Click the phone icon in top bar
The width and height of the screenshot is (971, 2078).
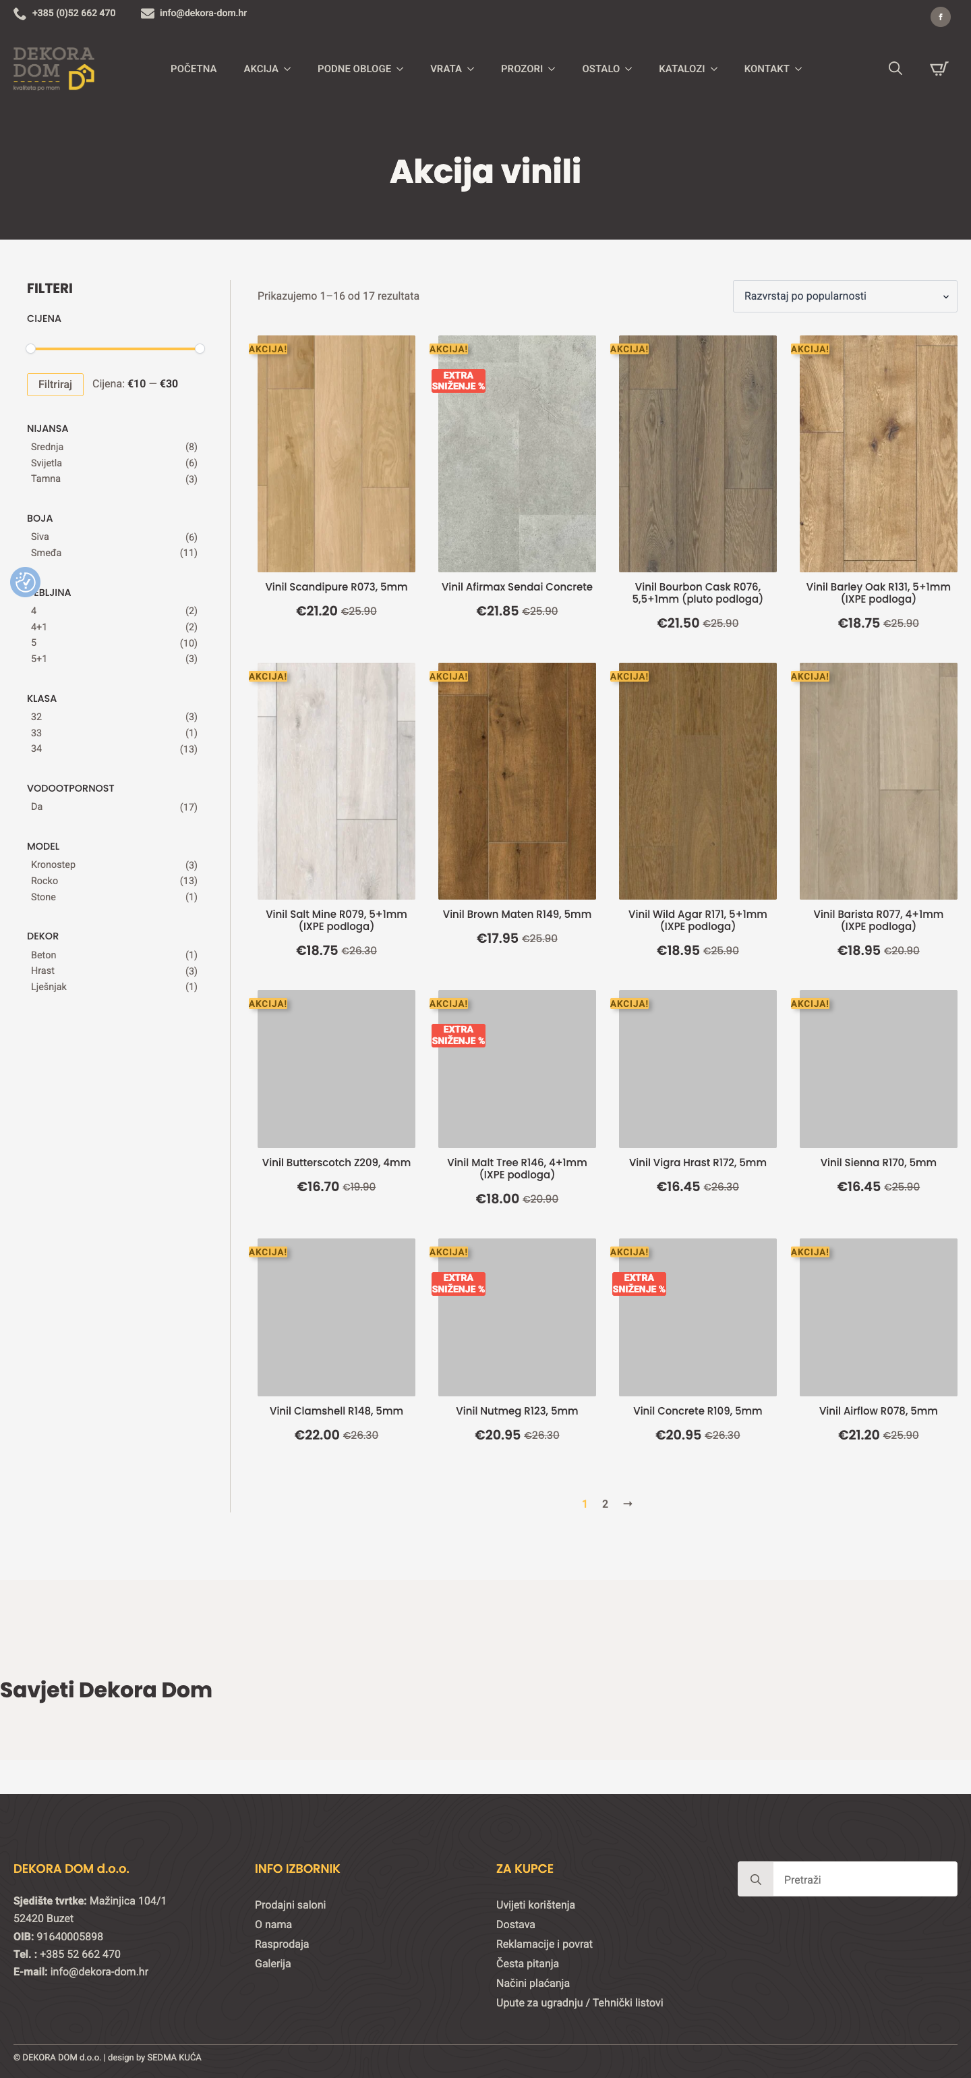20,13
